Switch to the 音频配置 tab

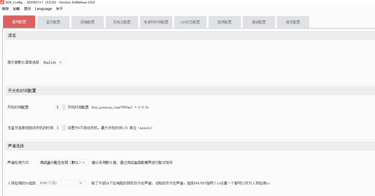pos(225,22)
